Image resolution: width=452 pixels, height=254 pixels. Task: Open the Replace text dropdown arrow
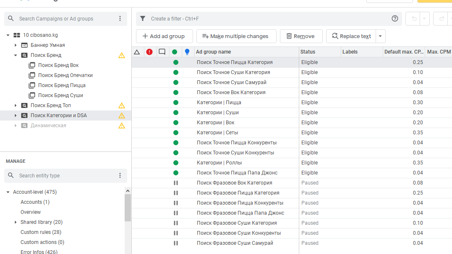[x=380, y=36]
